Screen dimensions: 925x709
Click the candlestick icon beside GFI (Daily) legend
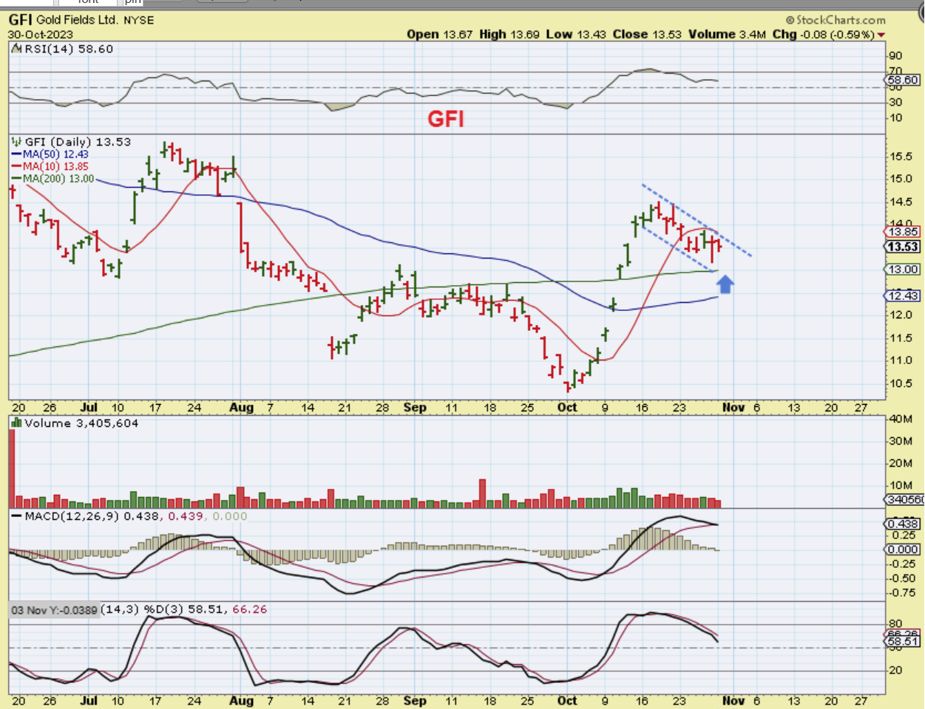coord(17,141)
